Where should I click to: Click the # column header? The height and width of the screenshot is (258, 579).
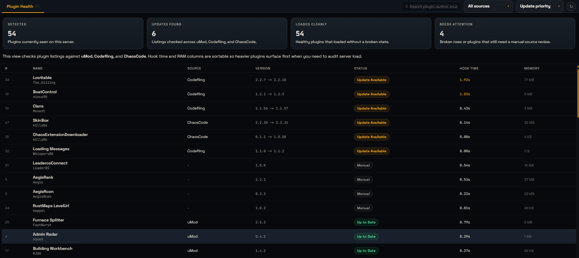(6, 68)
